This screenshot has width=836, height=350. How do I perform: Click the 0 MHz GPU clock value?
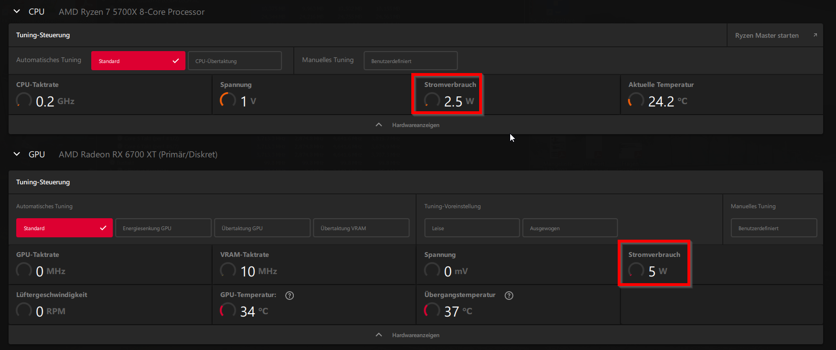pyautogui.click(x=51, y=271)
